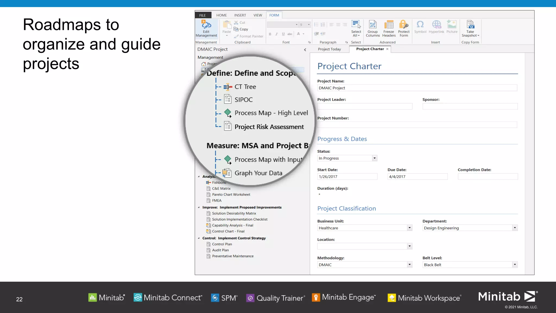Toggle Strikethrough formatting button
The image size is (556, 313).
point(290,34)
